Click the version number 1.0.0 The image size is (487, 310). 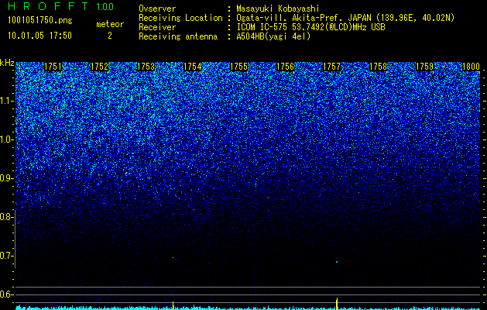coord(105,7)
